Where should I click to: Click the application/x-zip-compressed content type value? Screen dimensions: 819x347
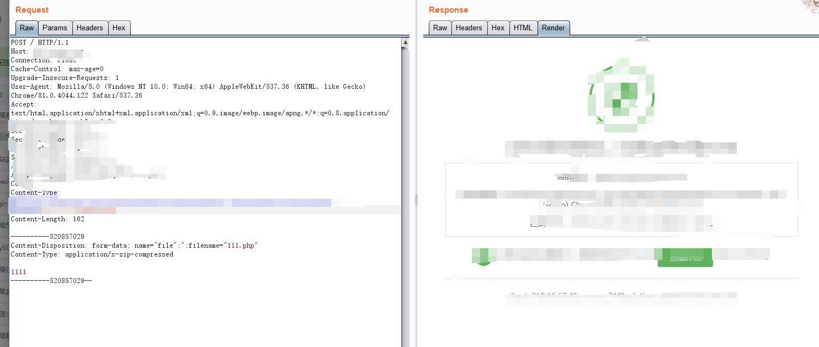[x=119, y=254]
